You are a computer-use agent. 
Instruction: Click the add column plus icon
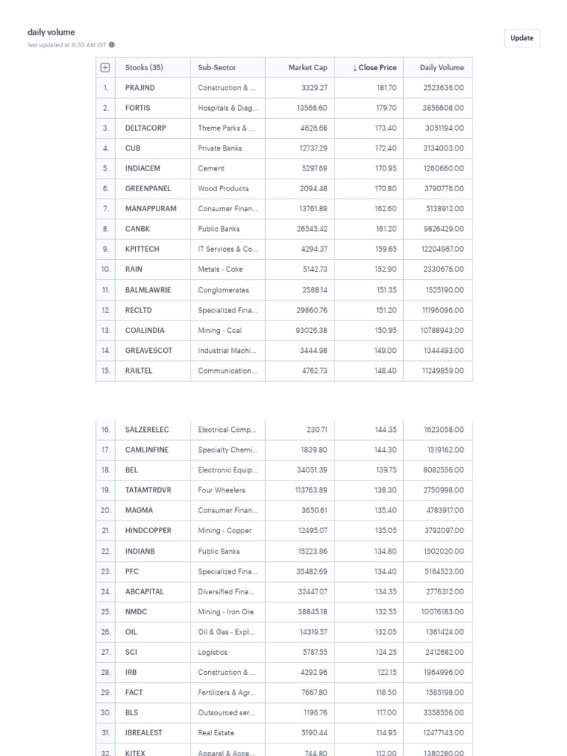105,67
